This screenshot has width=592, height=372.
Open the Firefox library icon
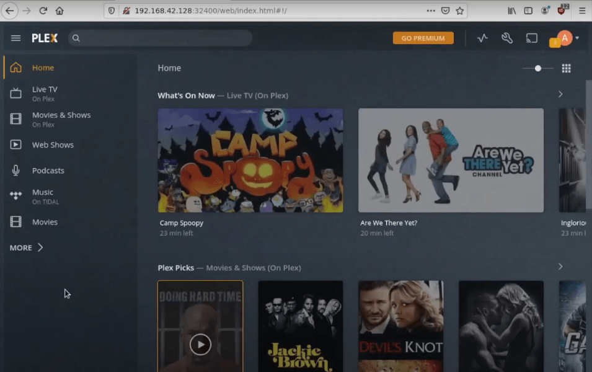(511, 11)
